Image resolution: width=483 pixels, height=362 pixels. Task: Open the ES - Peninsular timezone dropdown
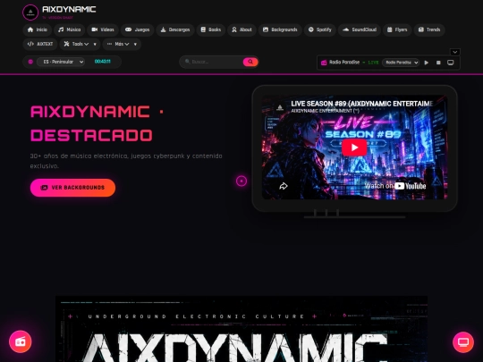click(x=61, y=62)
